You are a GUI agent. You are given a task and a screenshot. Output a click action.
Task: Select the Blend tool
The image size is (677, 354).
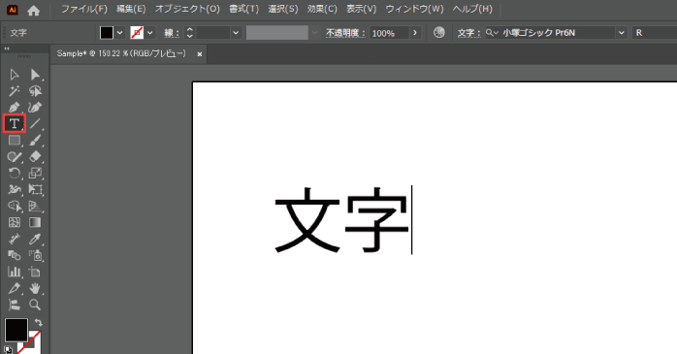pyautogui.click(x=15, y=255)
